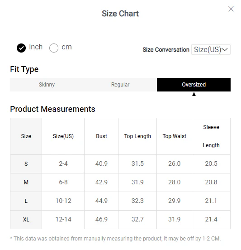Close the Size Chart dialog
Image resolution: width=241 pixels, height=250 pixels.
(x=231, y=9)
